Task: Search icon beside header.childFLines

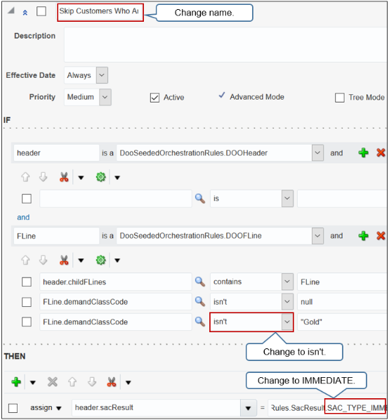Action: [x=200, y=282]
